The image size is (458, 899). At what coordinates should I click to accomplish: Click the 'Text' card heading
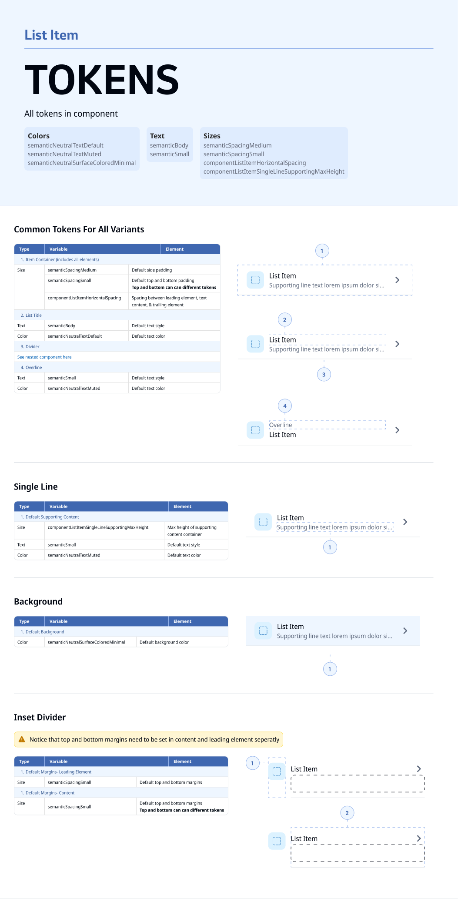tap(157, 136)
